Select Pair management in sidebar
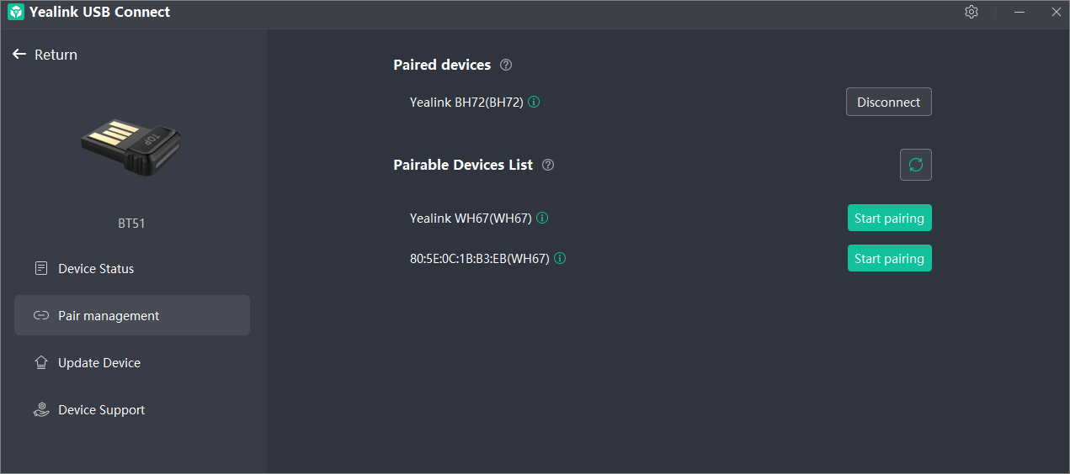1070x474 pixels. coord(109,316)
